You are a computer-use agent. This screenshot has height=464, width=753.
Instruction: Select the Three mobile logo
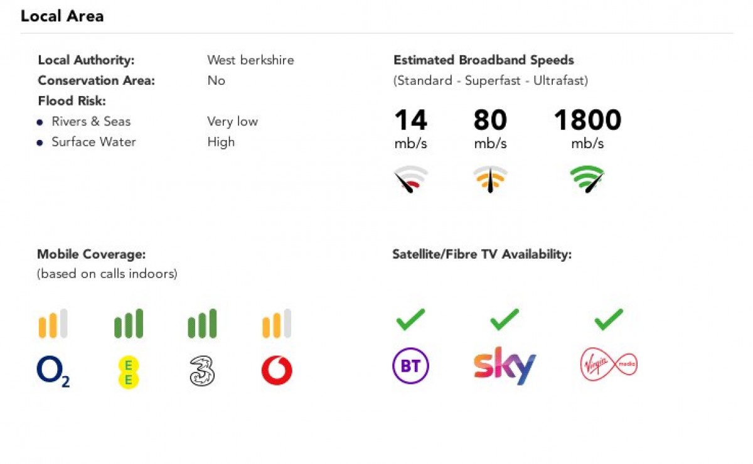coord(202,372)
